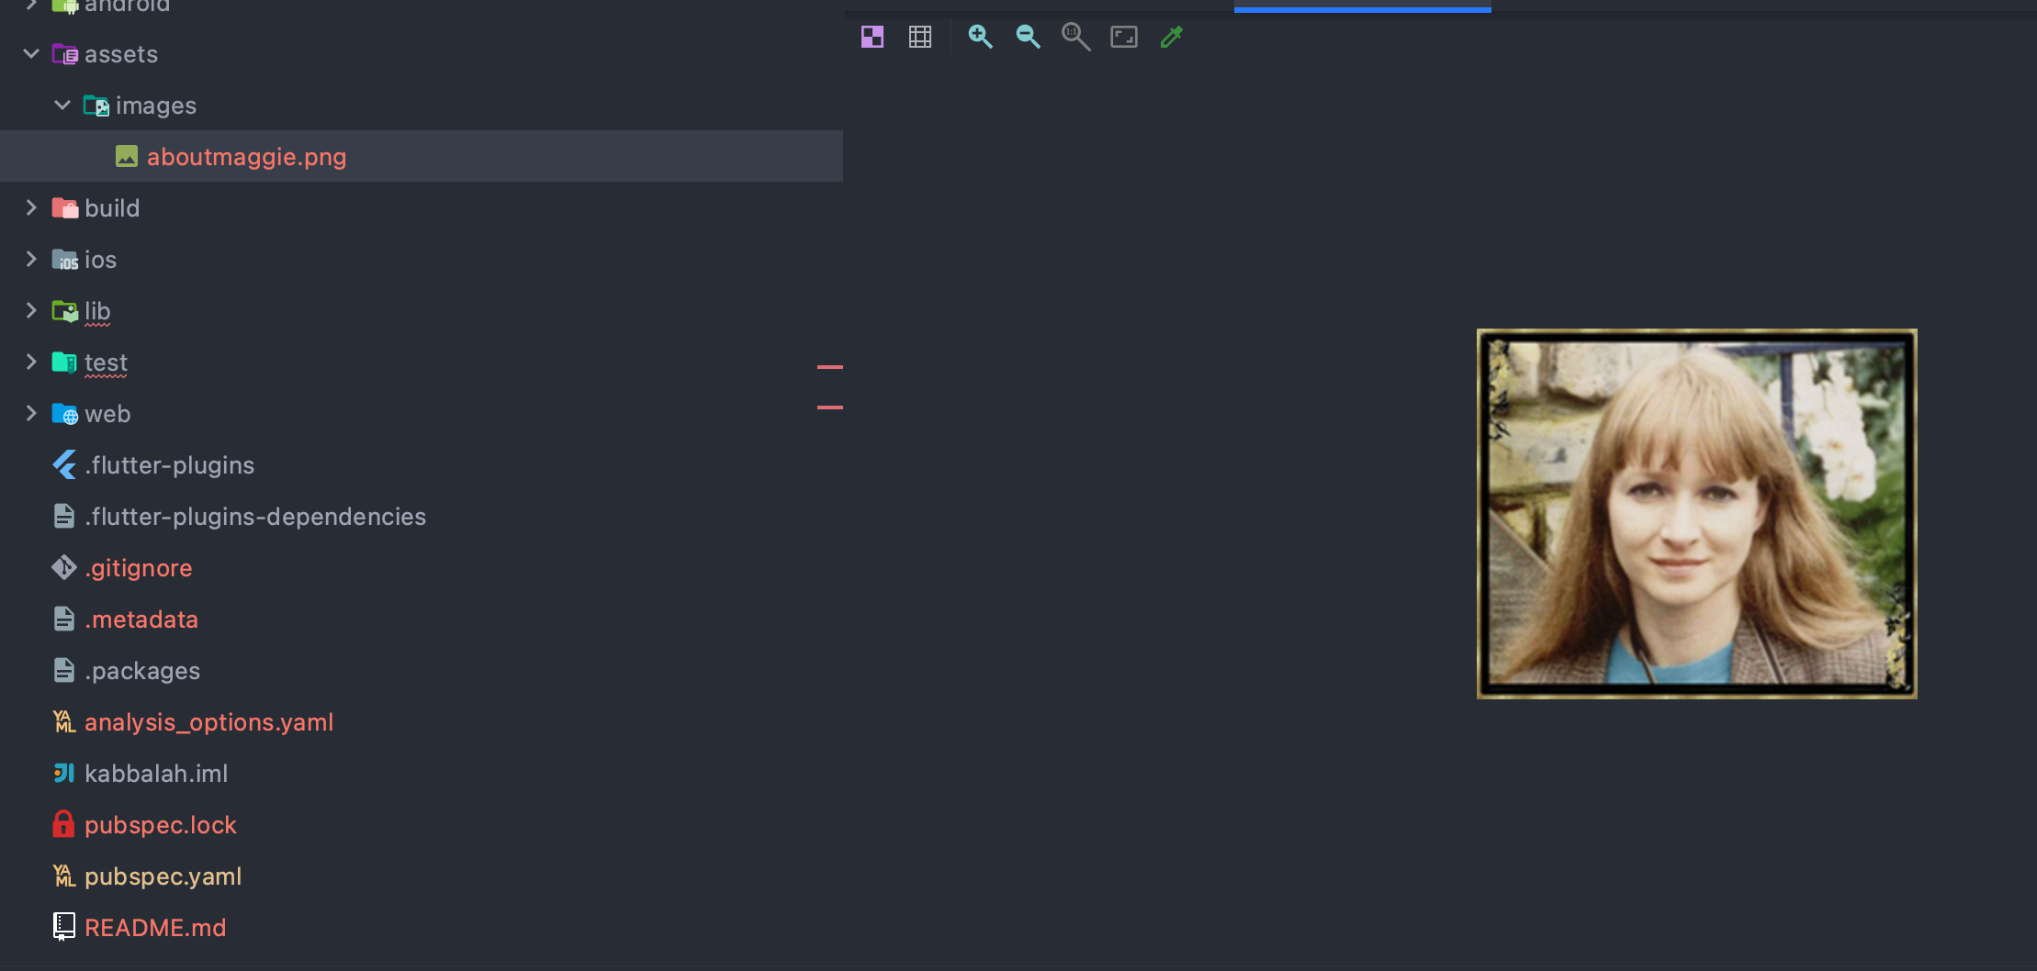Collapse the assets folder

tap(31, 54)
